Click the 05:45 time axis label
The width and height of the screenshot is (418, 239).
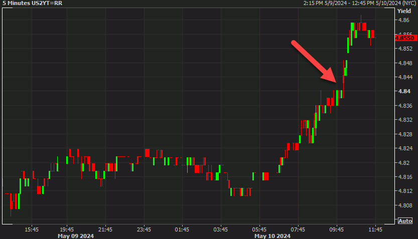[x=259, y=229]
